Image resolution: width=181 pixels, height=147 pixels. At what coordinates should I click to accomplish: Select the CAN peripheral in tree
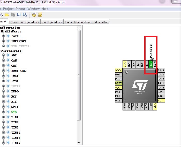tap(14, 60)
